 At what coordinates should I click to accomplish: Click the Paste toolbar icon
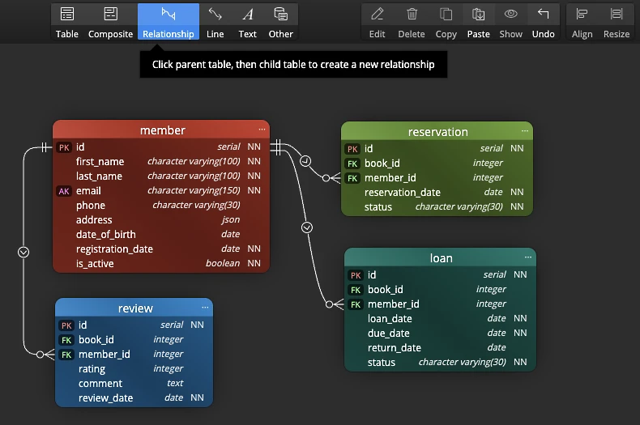coord(478,15)
